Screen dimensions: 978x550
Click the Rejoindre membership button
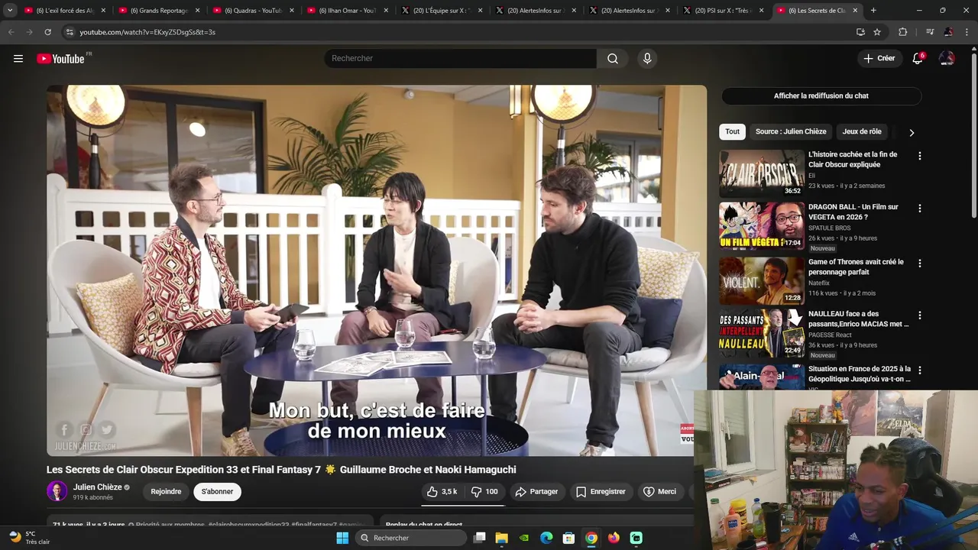point(166,492)
